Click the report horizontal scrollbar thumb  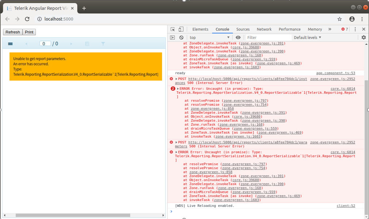coord(73,215)
